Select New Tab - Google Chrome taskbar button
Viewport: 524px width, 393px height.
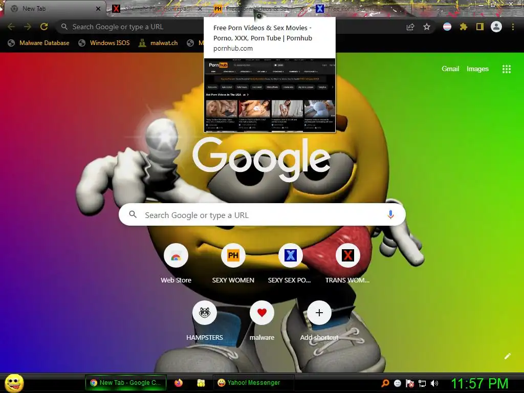pos(126,383)
